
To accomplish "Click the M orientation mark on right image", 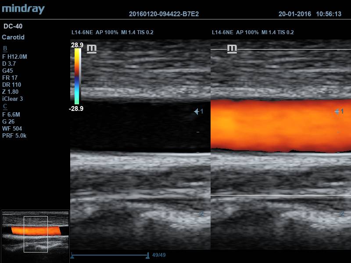I will click(232, 49).
